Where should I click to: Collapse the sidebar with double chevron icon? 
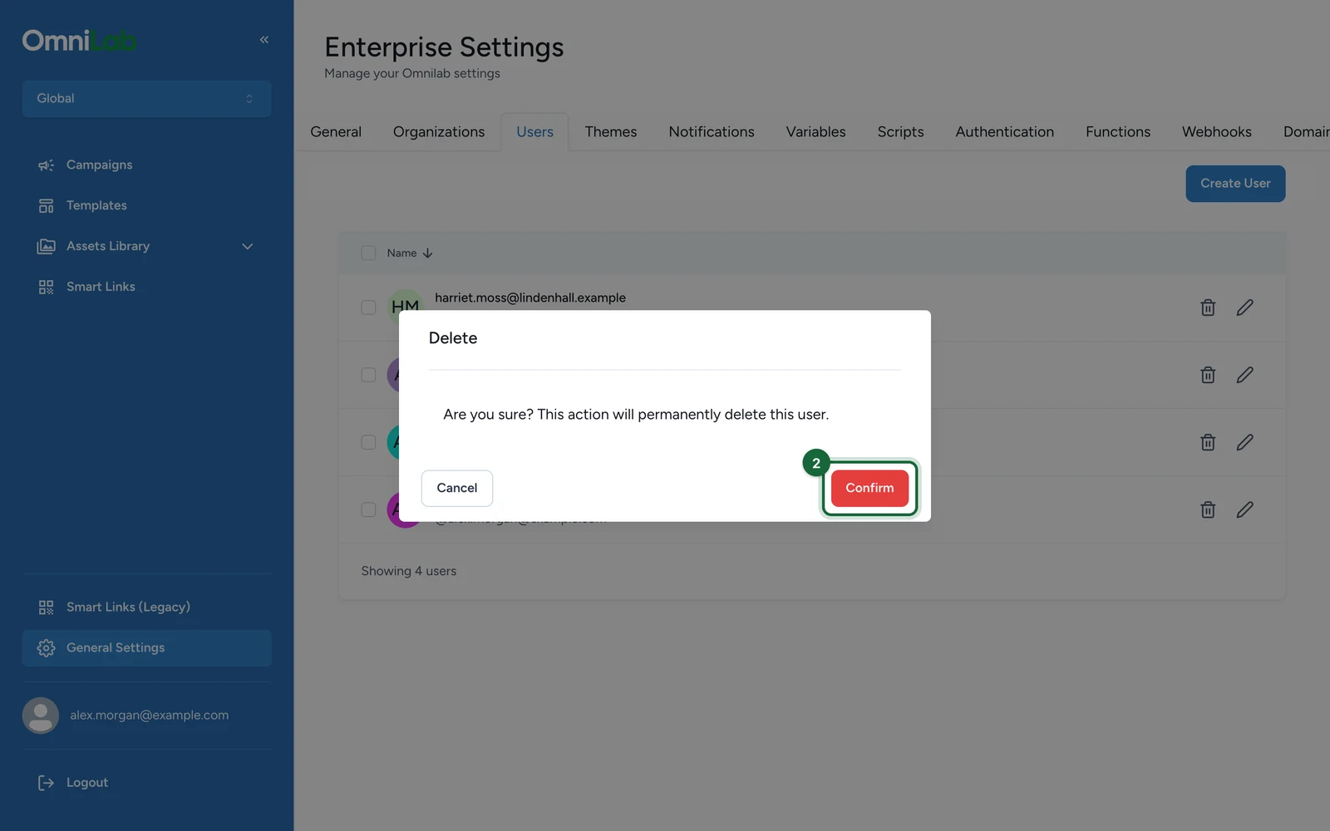point(264,40)
